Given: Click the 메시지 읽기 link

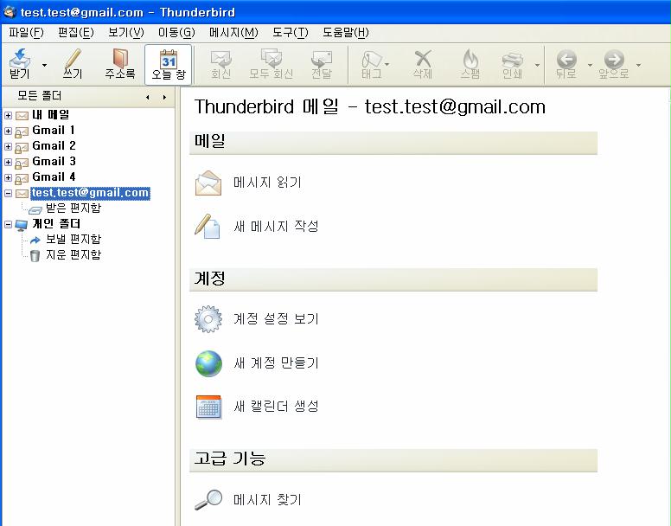Looking at the screenshot, I should [x=267, y=183].
